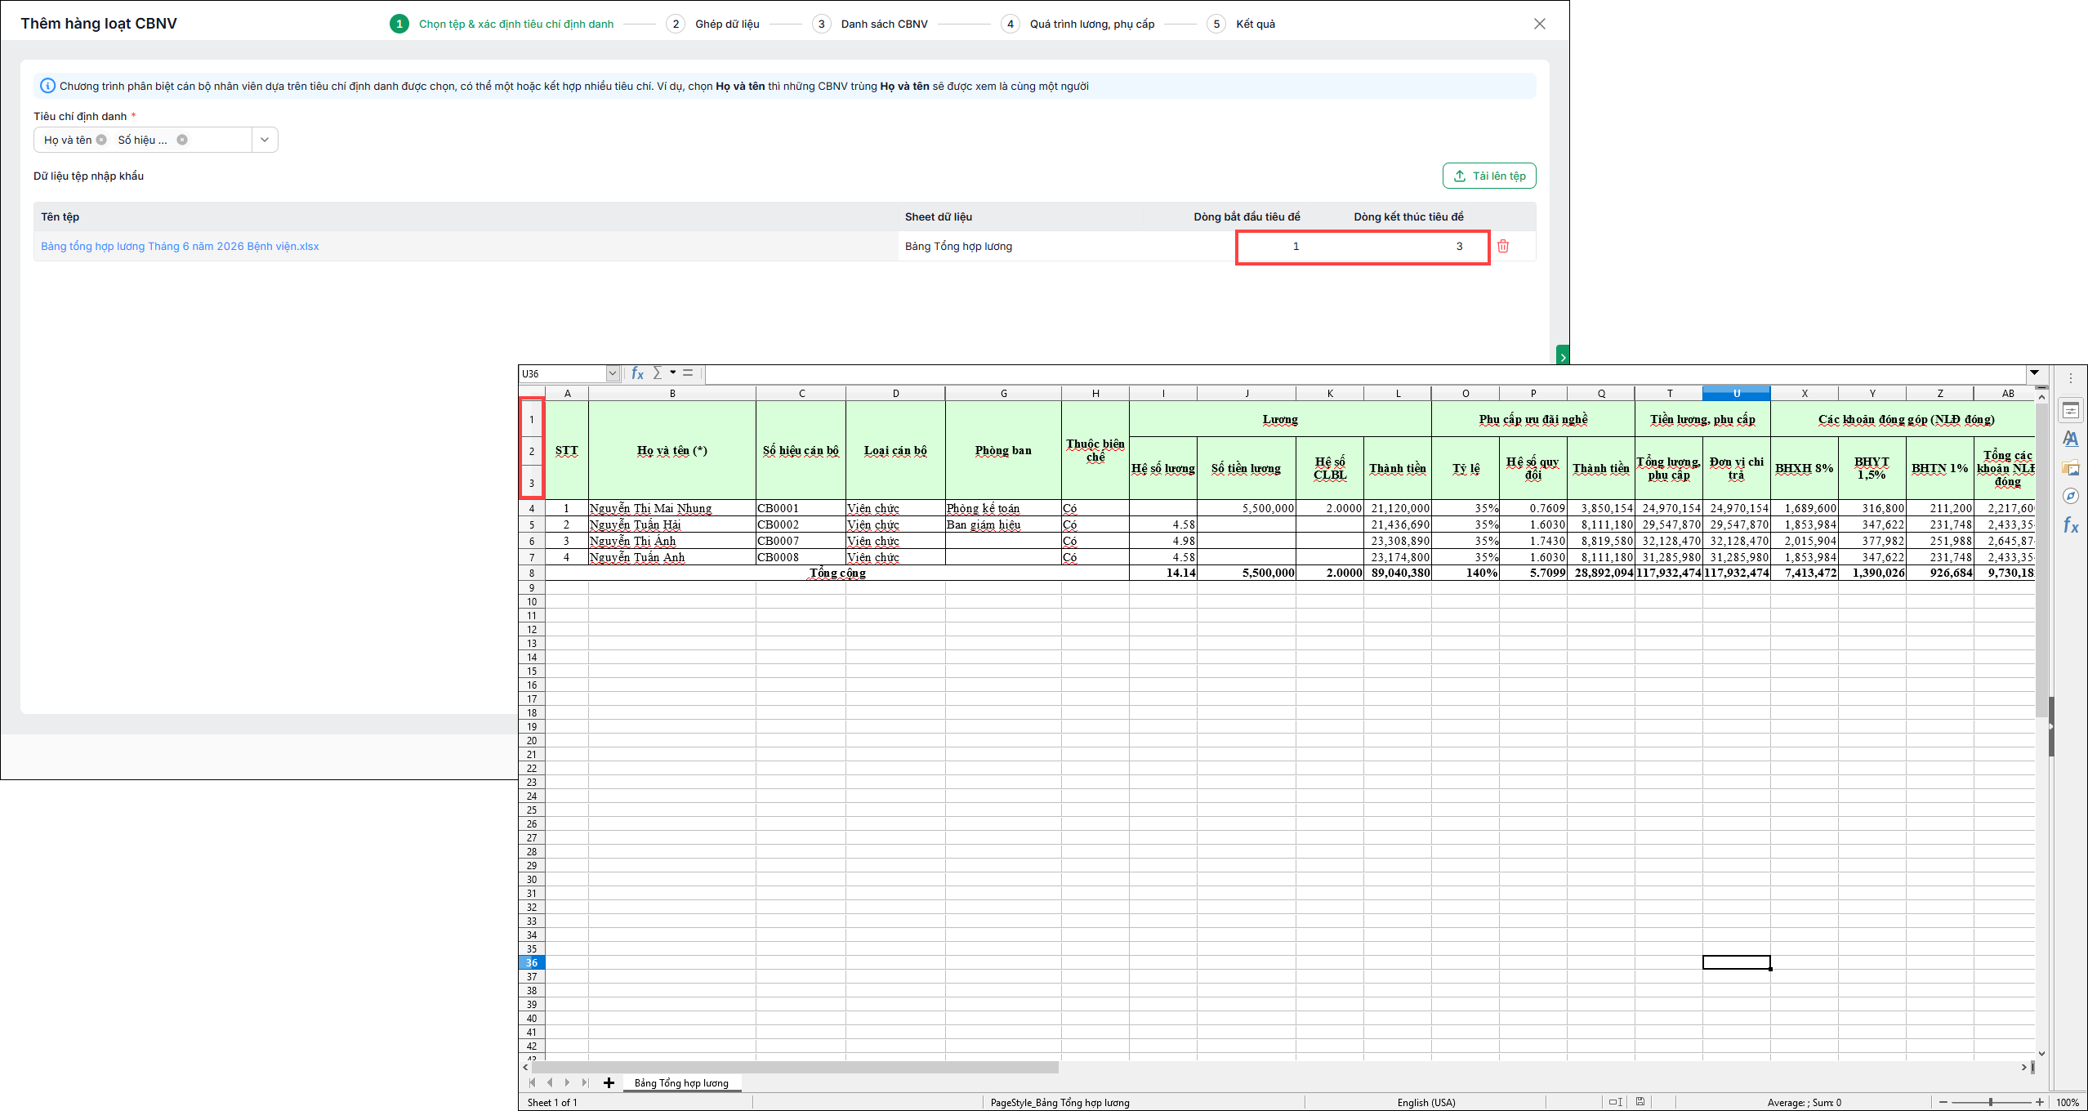2088x1111 pixels.
Task: Click the 'PageStyle_Bảng Tổng hợp lương' status entry
Action: [x=1060, y=1102]
